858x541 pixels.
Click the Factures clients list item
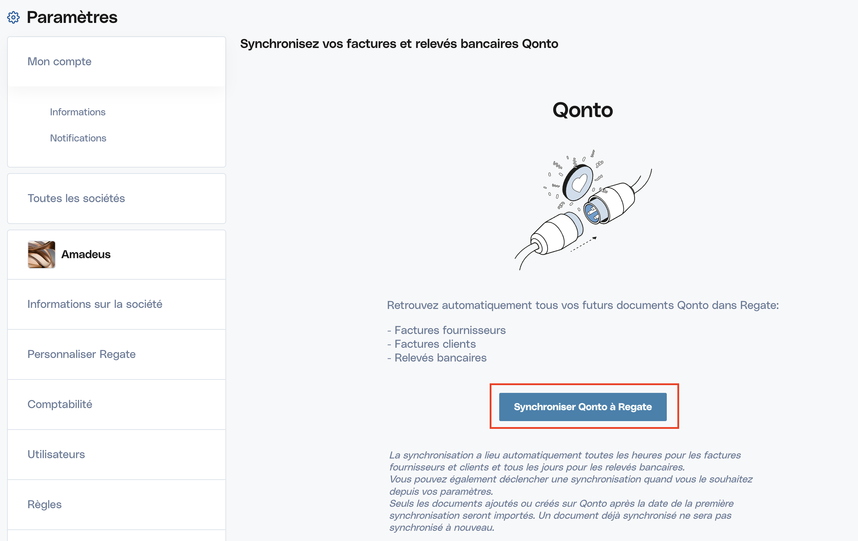click(435, 344)
